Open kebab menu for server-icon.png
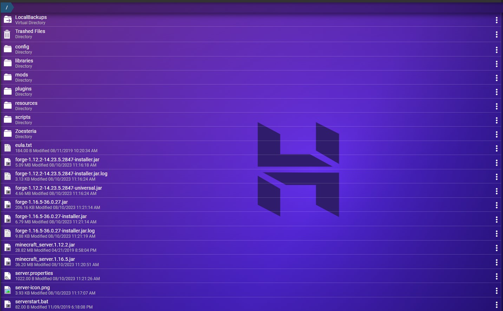Image resolution: width=503 pixels, height=311 pixels. (x=496, y=291)
